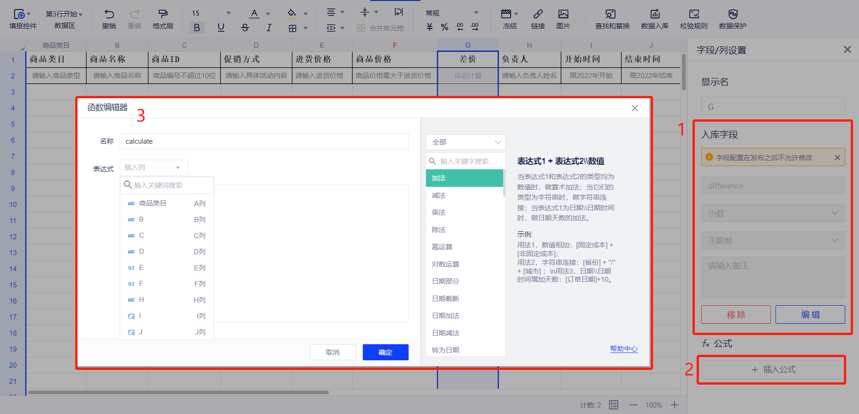Screen dimensions: 859x414
Task: Click the Data Protection (数据保护) icon
Action: point(732,15)
